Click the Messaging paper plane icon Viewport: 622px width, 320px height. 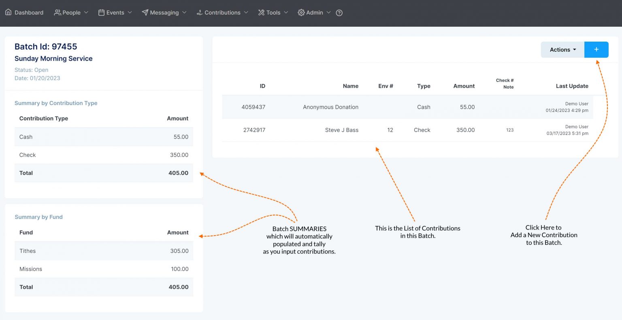click(x=145, y=13)
